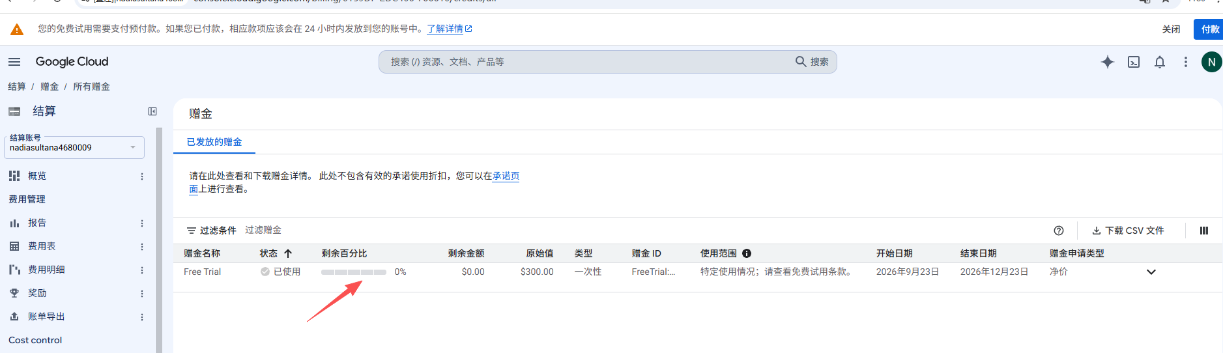Open the column display options icon

coord(1204,231)
